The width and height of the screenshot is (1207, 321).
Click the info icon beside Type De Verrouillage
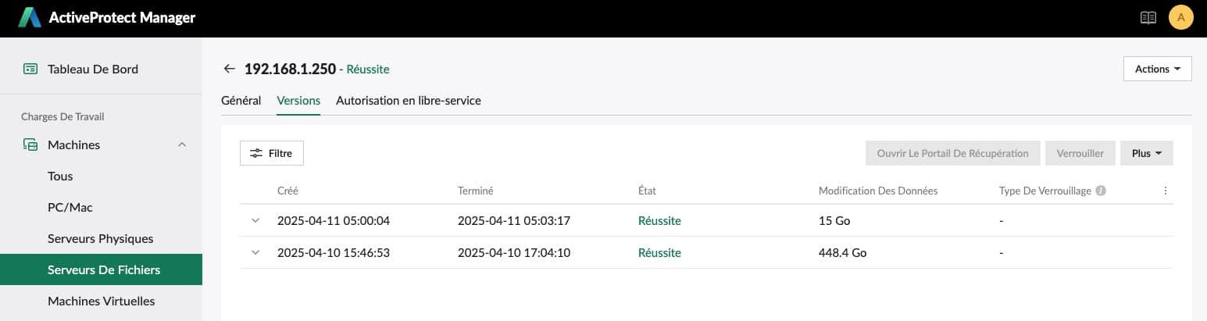1101,191
